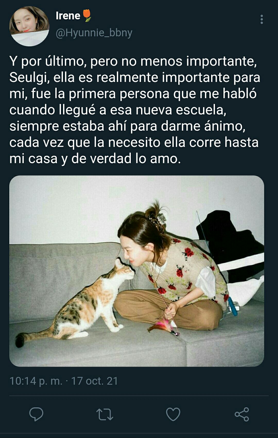Click the word Seulgi in the tweet
Screen dimensions: 278x438
30,78
